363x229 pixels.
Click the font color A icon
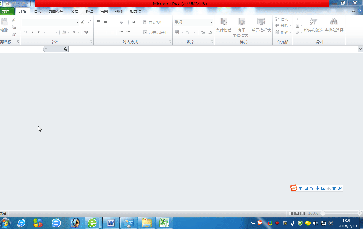tap(74, 32)
